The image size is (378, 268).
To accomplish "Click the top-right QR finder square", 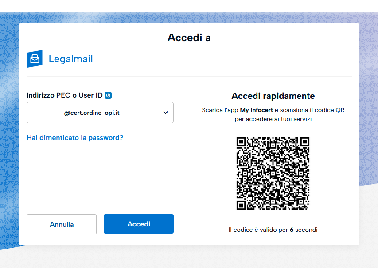I will (x=305, y=142).
